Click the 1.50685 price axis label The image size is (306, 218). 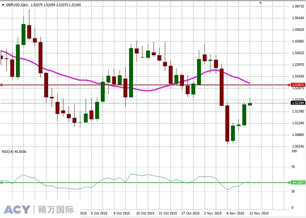298,135
